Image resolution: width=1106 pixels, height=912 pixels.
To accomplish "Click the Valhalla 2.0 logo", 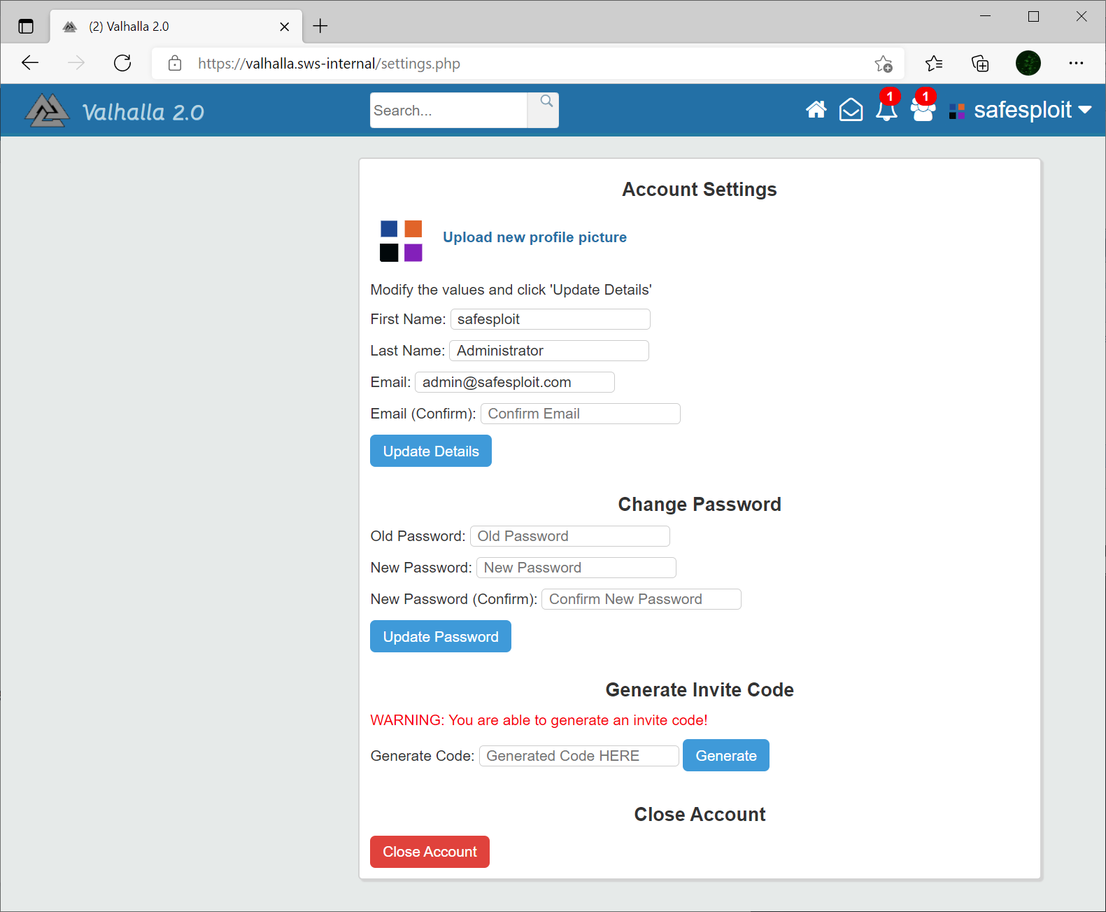I will pyautogui.click(x=115, y=111).
